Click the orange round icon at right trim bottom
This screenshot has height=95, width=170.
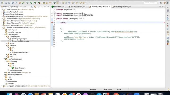pyautogui.click(x=168, y=44)
